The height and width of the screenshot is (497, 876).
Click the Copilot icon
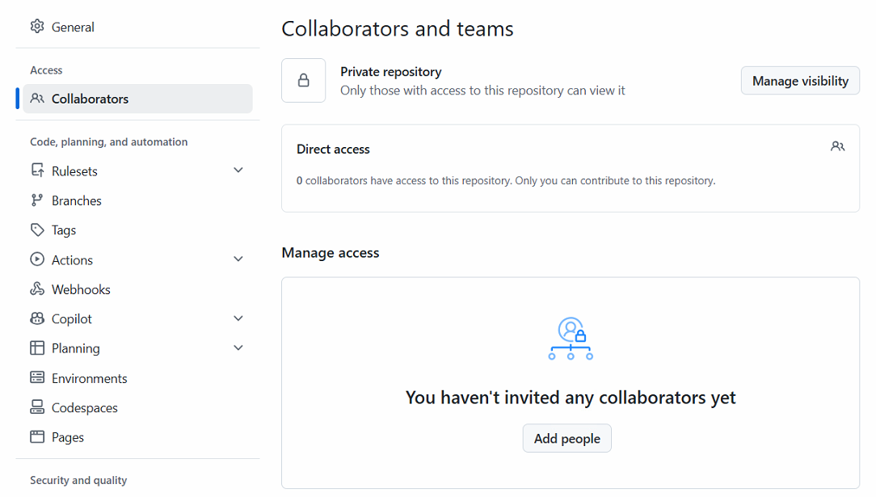37,318
